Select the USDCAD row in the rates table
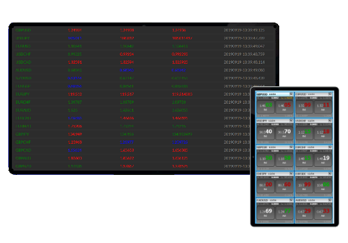The image size is (348, 243). point(144,62)
